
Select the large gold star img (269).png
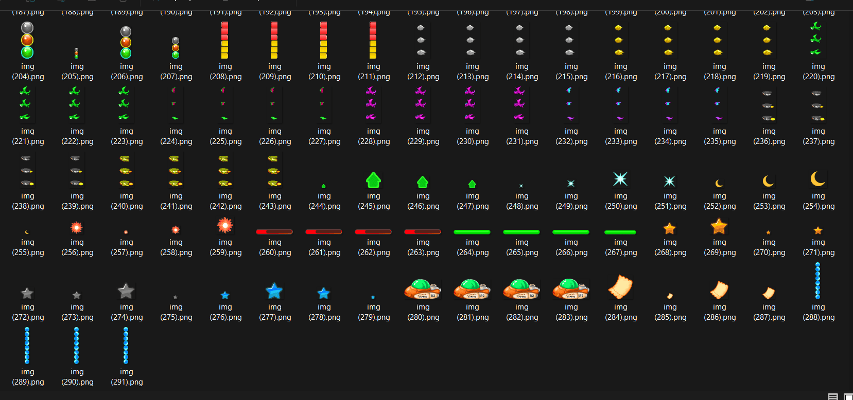coord(719,226)
